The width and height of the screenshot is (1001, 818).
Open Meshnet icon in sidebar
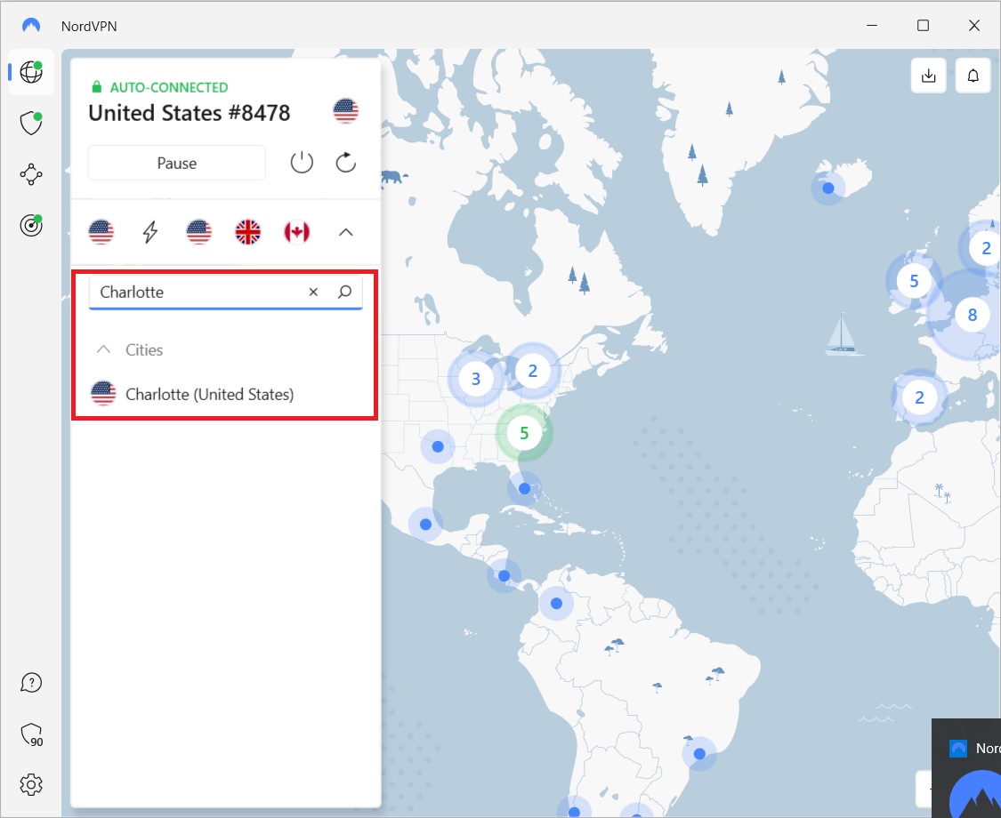[30, 174]
